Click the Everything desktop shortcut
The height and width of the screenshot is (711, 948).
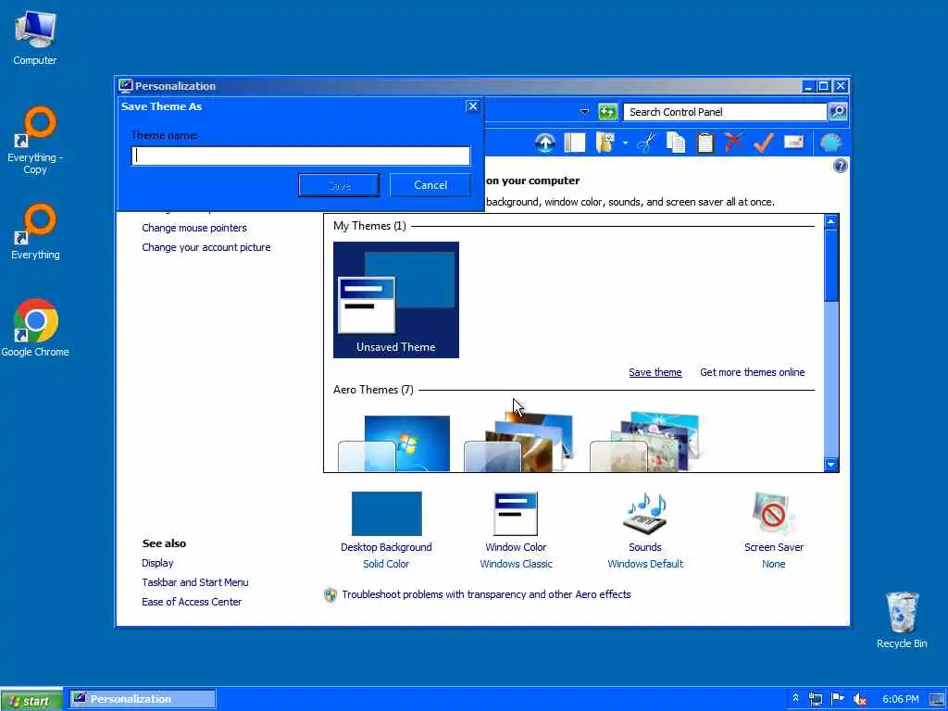(35, 232)
